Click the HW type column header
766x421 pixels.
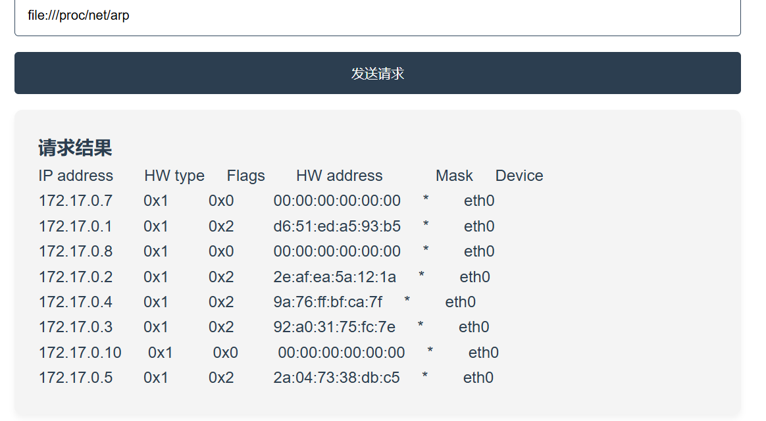174,176
